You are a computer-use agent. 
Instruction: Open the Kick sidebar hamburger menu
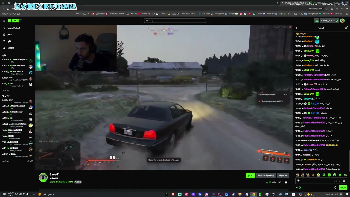click(x=4, y=21)
